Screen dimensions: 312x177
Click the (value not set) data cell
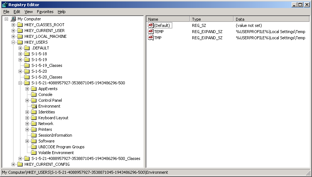[x=249, y=25]
